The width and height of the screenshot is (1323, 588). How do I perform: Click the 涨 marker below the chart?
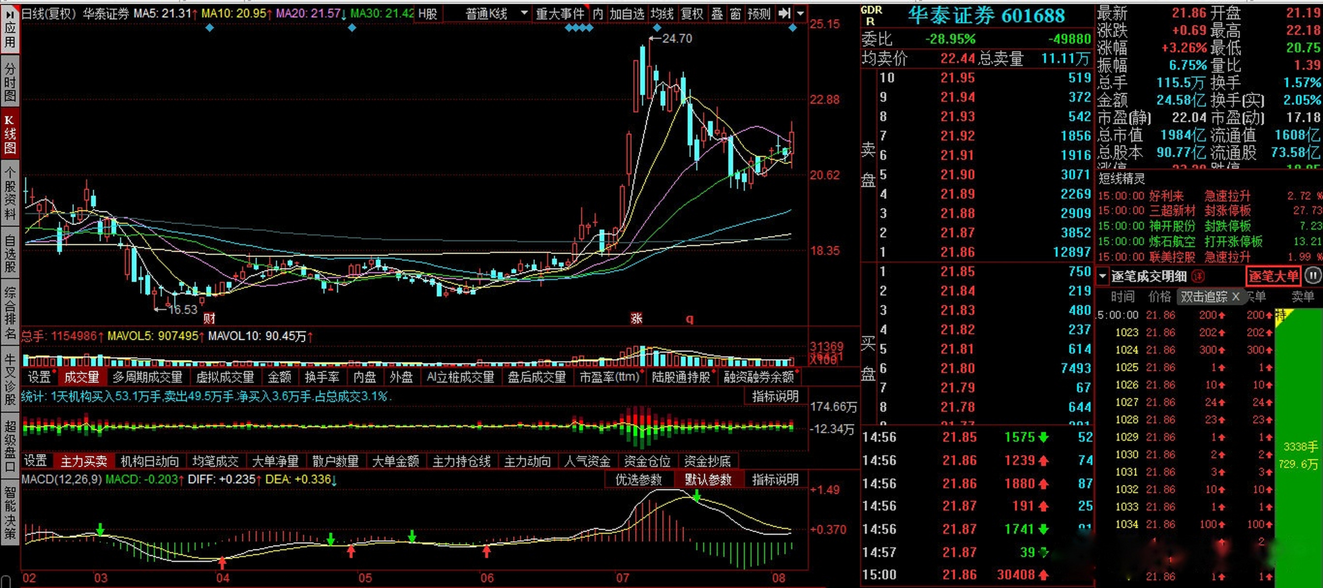pos(636,318)
